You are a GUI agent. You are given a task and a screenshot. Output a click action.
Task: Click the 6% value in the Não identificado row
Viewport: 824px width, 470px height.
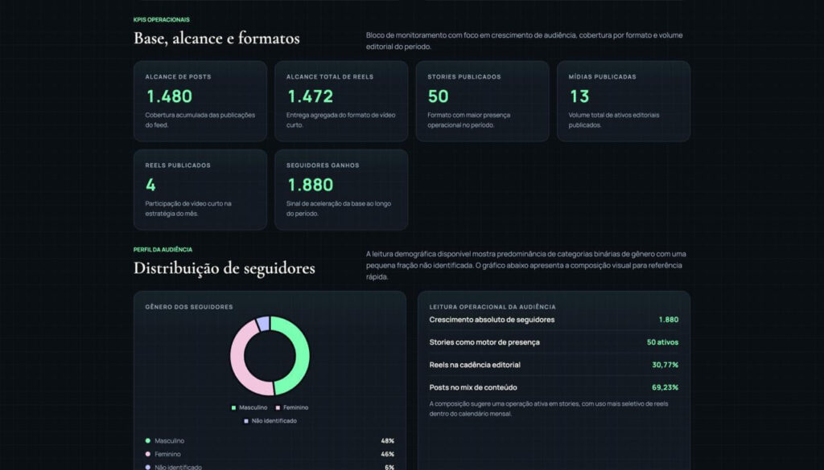point(389,467)
